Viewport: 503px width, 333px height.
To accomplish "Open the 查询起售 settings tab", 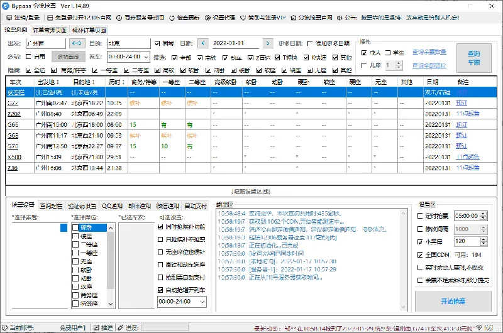I will coord(51,205).
